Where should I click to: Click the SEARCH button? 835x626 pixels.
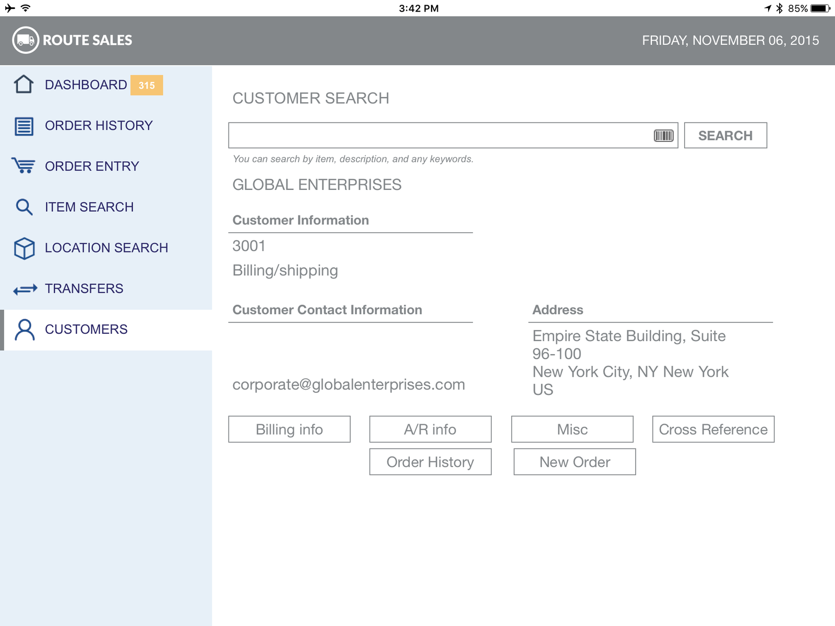point(725,136)
